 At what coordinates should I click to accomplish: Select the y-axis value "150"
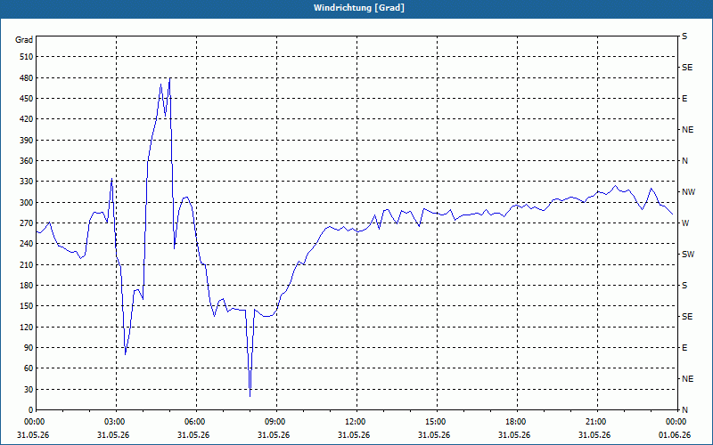27,306
